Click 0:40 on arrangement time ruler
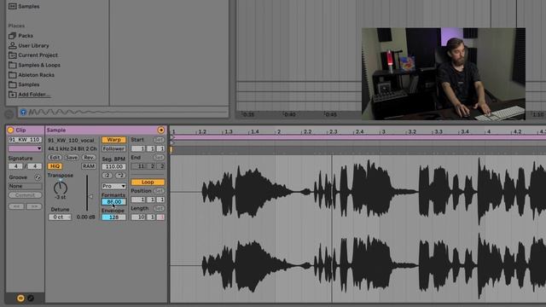Image resolution: width=546 pixels, height=307 pixels. pyautogui.click(x=289, y=114)
